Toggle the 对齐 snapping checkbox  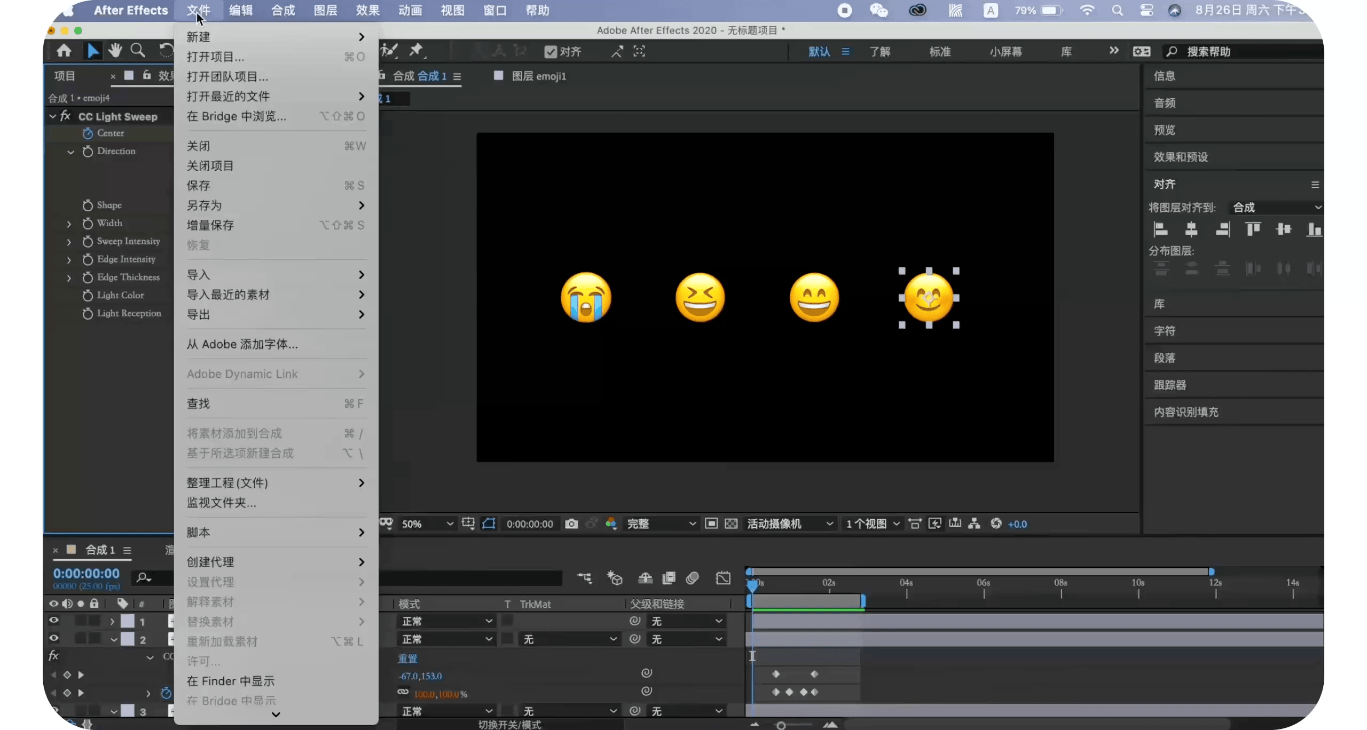[551, 52]
